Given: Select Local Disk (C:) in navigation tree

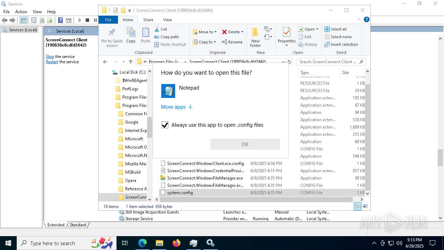Looking at the screenshot, I should pyautogui.click(x=129, y=72).
